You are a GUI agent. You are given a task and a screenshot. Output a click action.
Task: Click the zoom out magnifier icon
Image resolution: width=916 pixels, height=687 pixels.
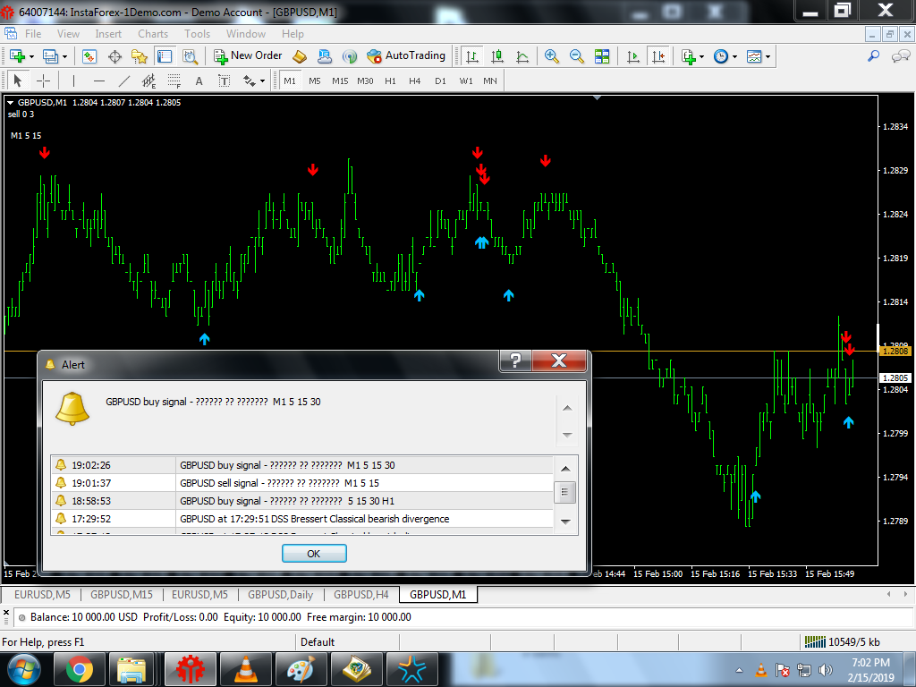click(x=577, y=56)
